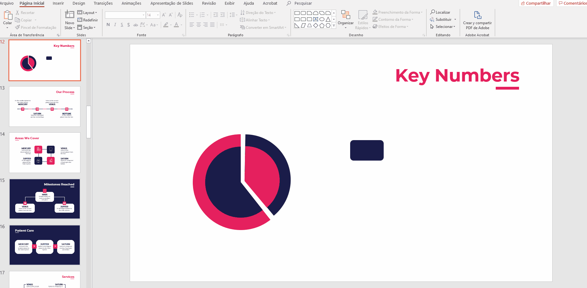Switch to the Design tab

coord(79,3)
